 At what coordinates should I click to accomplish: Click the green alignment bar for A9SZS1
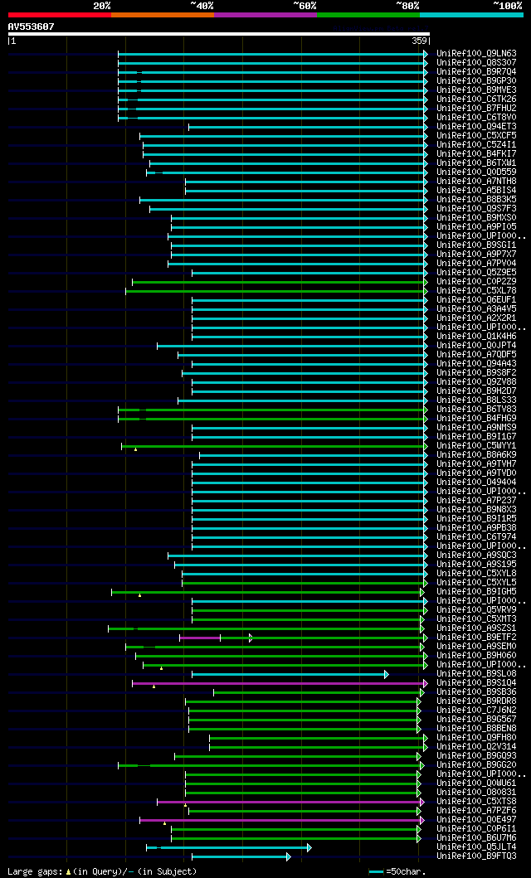[265, 628]
